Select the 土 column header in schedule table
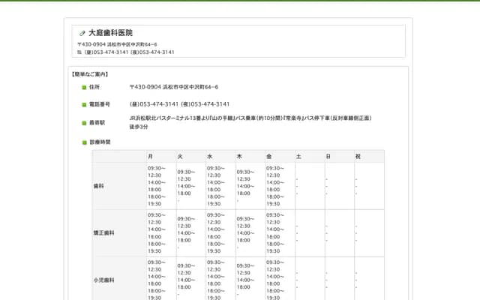This screenshot has height=300, width=480. click(298, 156)
